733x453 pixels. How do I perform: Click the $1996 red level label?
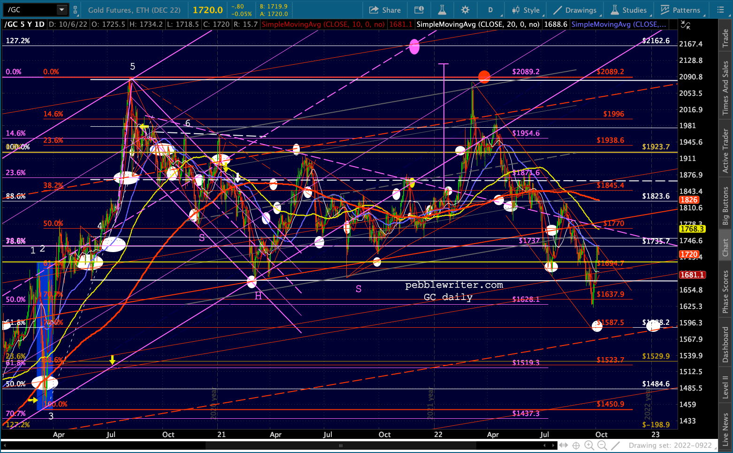(614, 114)
